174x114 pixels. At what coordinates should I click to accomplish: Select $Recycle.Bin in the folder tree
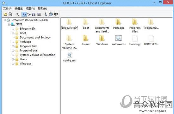click(28, 29)
